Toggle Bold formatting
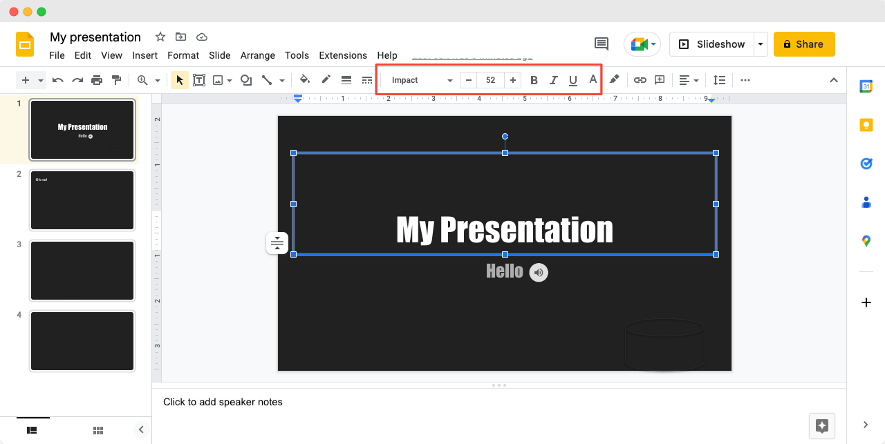 pos(534,80)
